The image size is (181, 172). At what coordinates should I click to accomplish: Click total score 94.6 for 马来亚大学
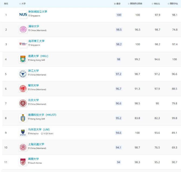pos(119,133)
